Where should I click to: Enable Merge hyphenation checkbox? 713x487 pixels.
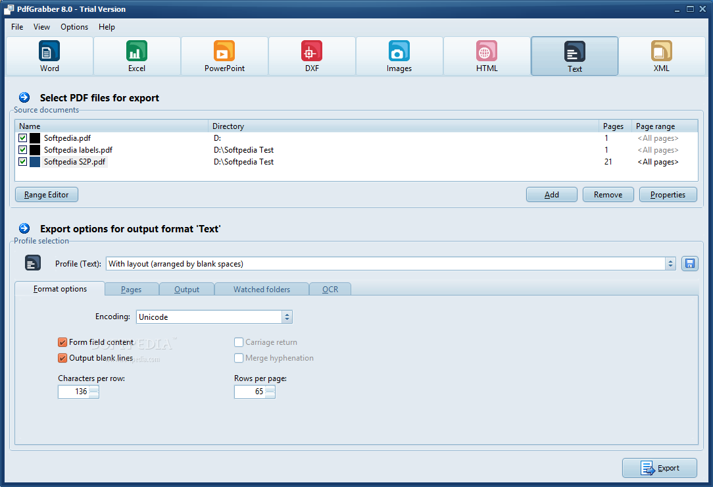[239, 358]
